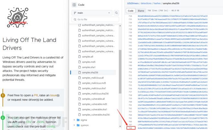Image resolution: width=223 pixels, height=130 pixels.
Task: Click the file icon beside samples.md5
Action: (79, 62)
